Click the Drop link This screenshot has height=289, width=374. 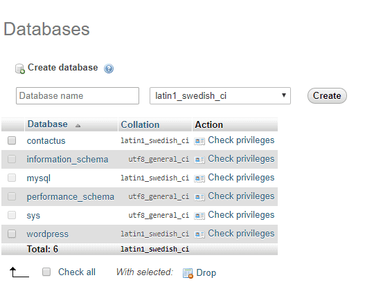pos(206,273)
